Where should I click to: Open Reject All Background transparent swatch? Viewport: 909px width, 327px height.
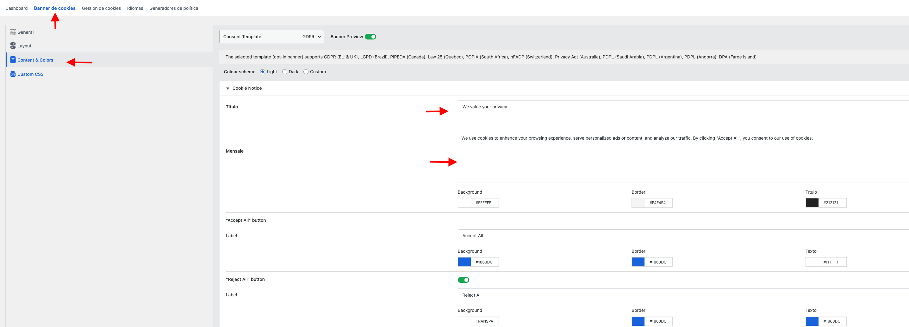pyautogui.click(x=464, y=321)
